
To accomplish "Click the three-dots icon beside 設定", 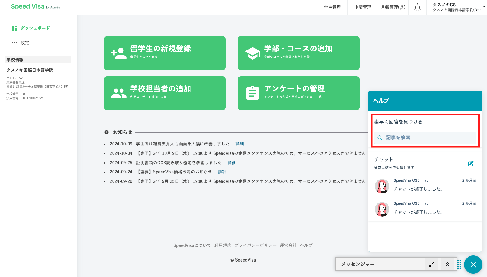I will [x=15, y=43].
